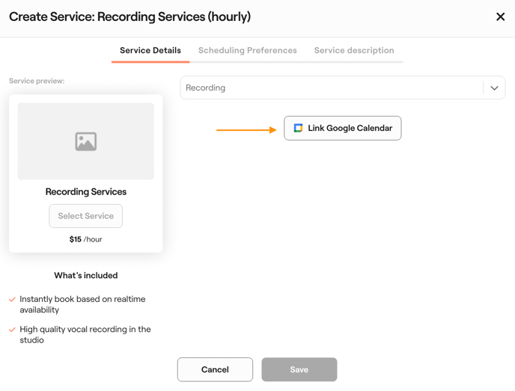The height and width of the screenshot is (391, 515).
Task: Click the Recording Services card title
Action: (86, 192)
